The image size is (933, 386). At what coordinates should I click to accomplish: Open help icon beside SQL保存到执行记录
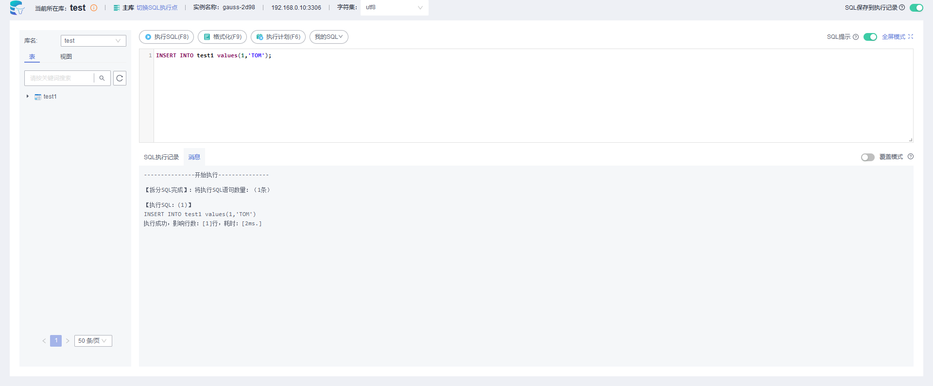point(902,7)
